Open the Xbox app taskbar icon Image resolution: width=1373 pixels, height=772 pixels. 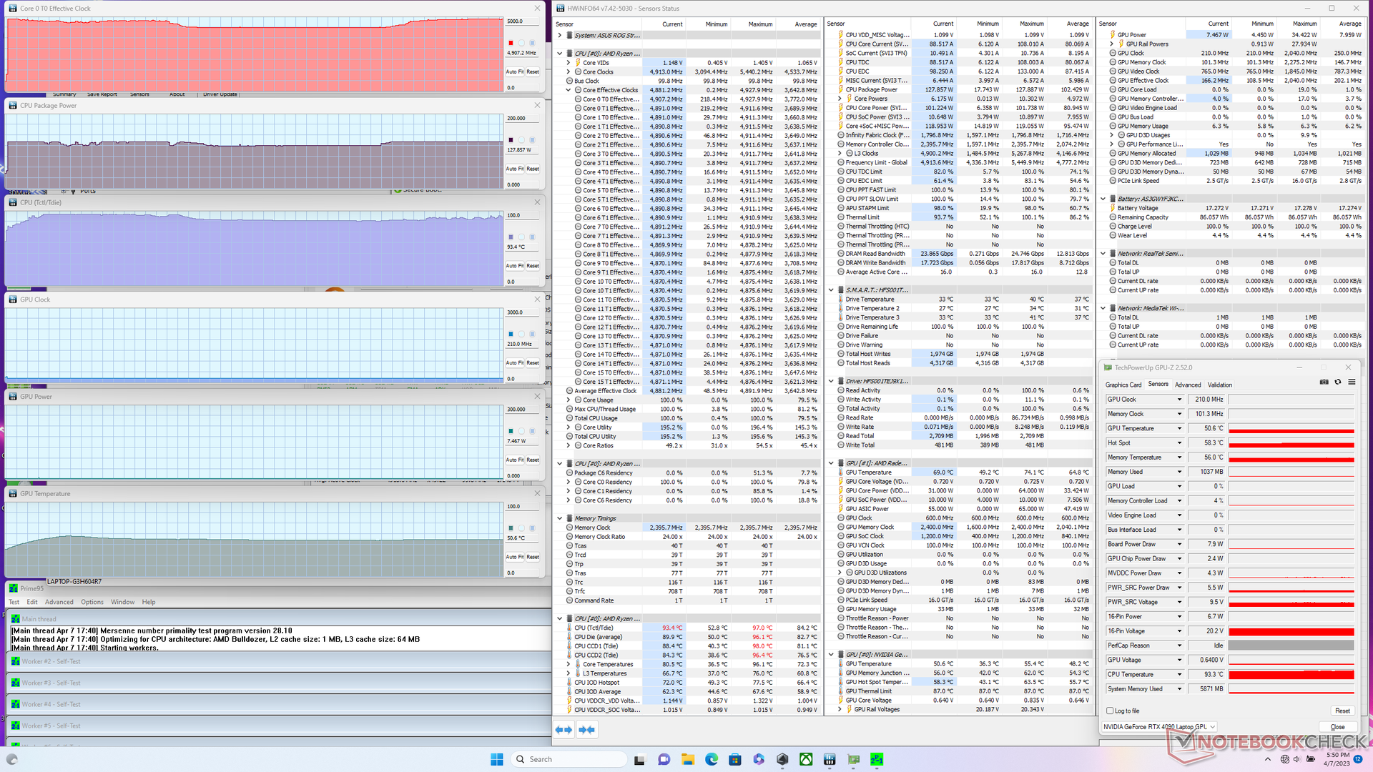(806, 759)
